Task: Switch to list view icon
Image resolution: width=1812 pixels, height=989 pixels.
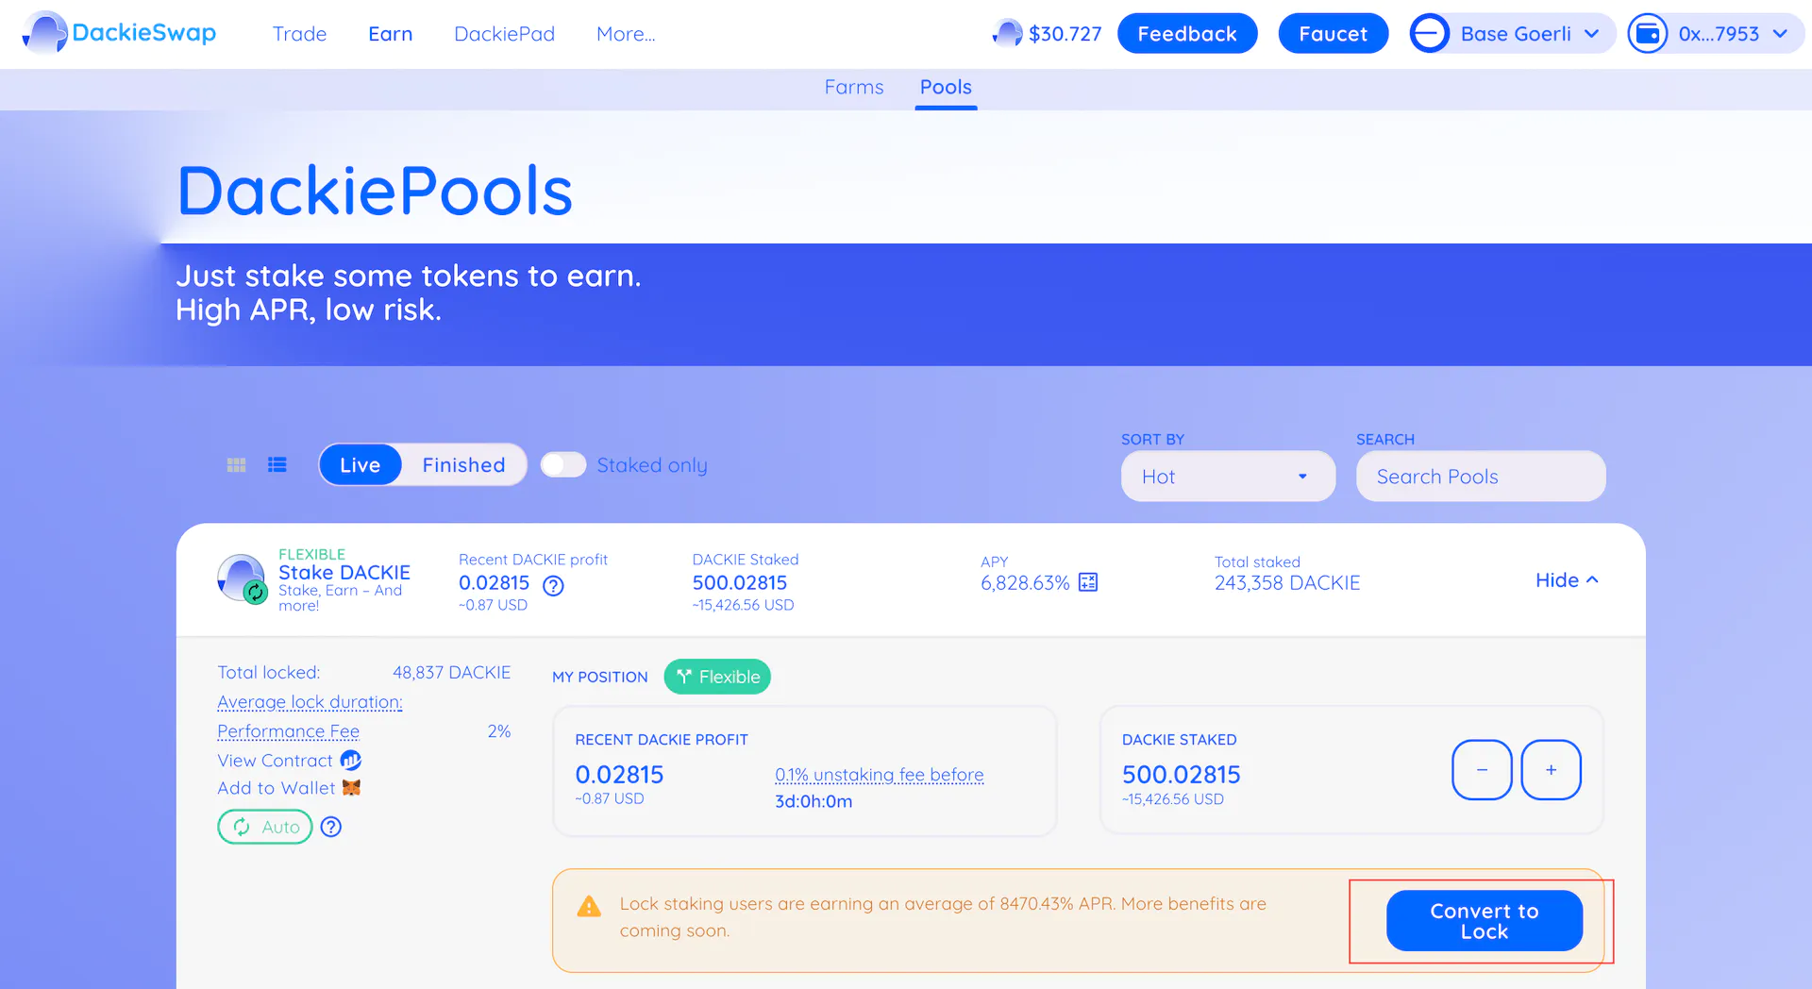Action: pos(277,465)
